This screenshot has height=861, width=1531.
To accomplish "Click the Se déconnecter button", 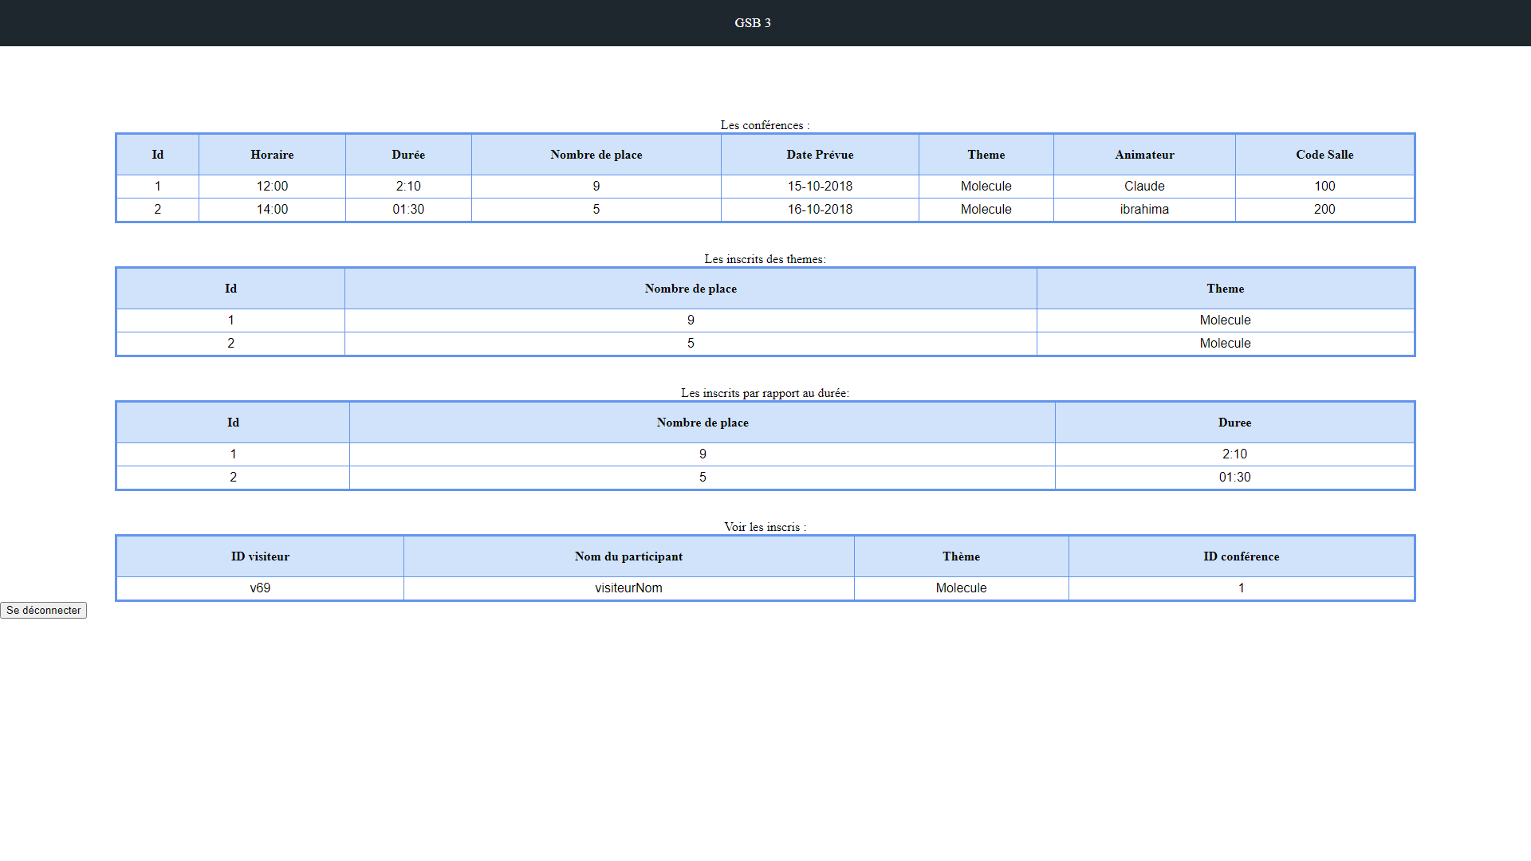I will (43, 610).
